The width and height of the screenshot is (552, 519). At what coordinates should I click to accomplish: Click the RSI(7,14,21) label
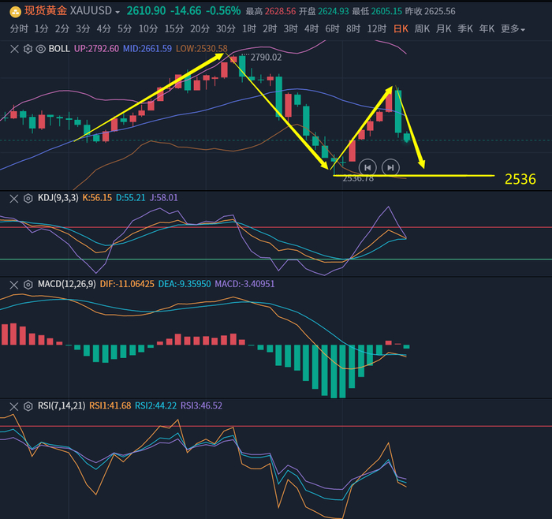pos(62,405)
